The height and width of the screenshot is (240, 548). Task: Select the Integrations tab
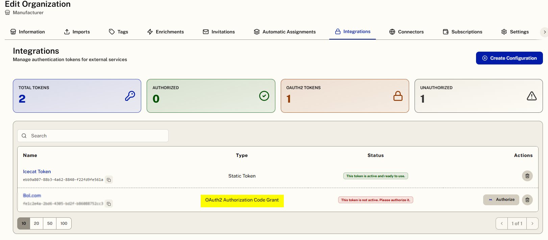(353, 31)
